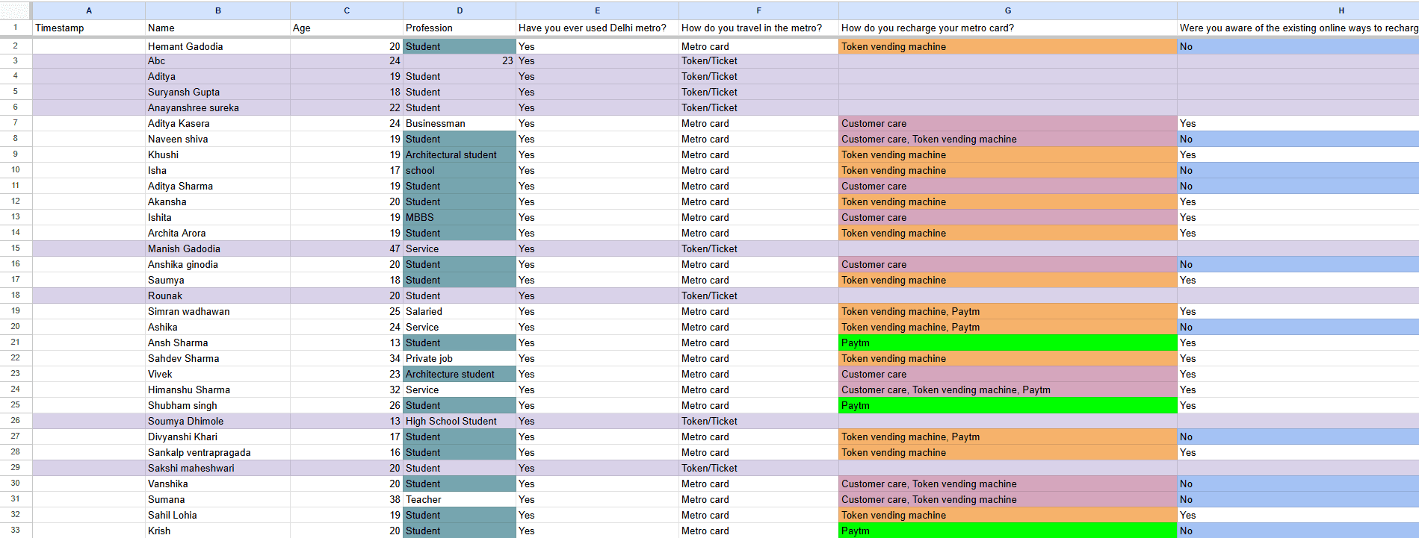
Task: Click 'Customer care, Token vending machine, Paytm' cell
Action: click(x=1008, y=390)
